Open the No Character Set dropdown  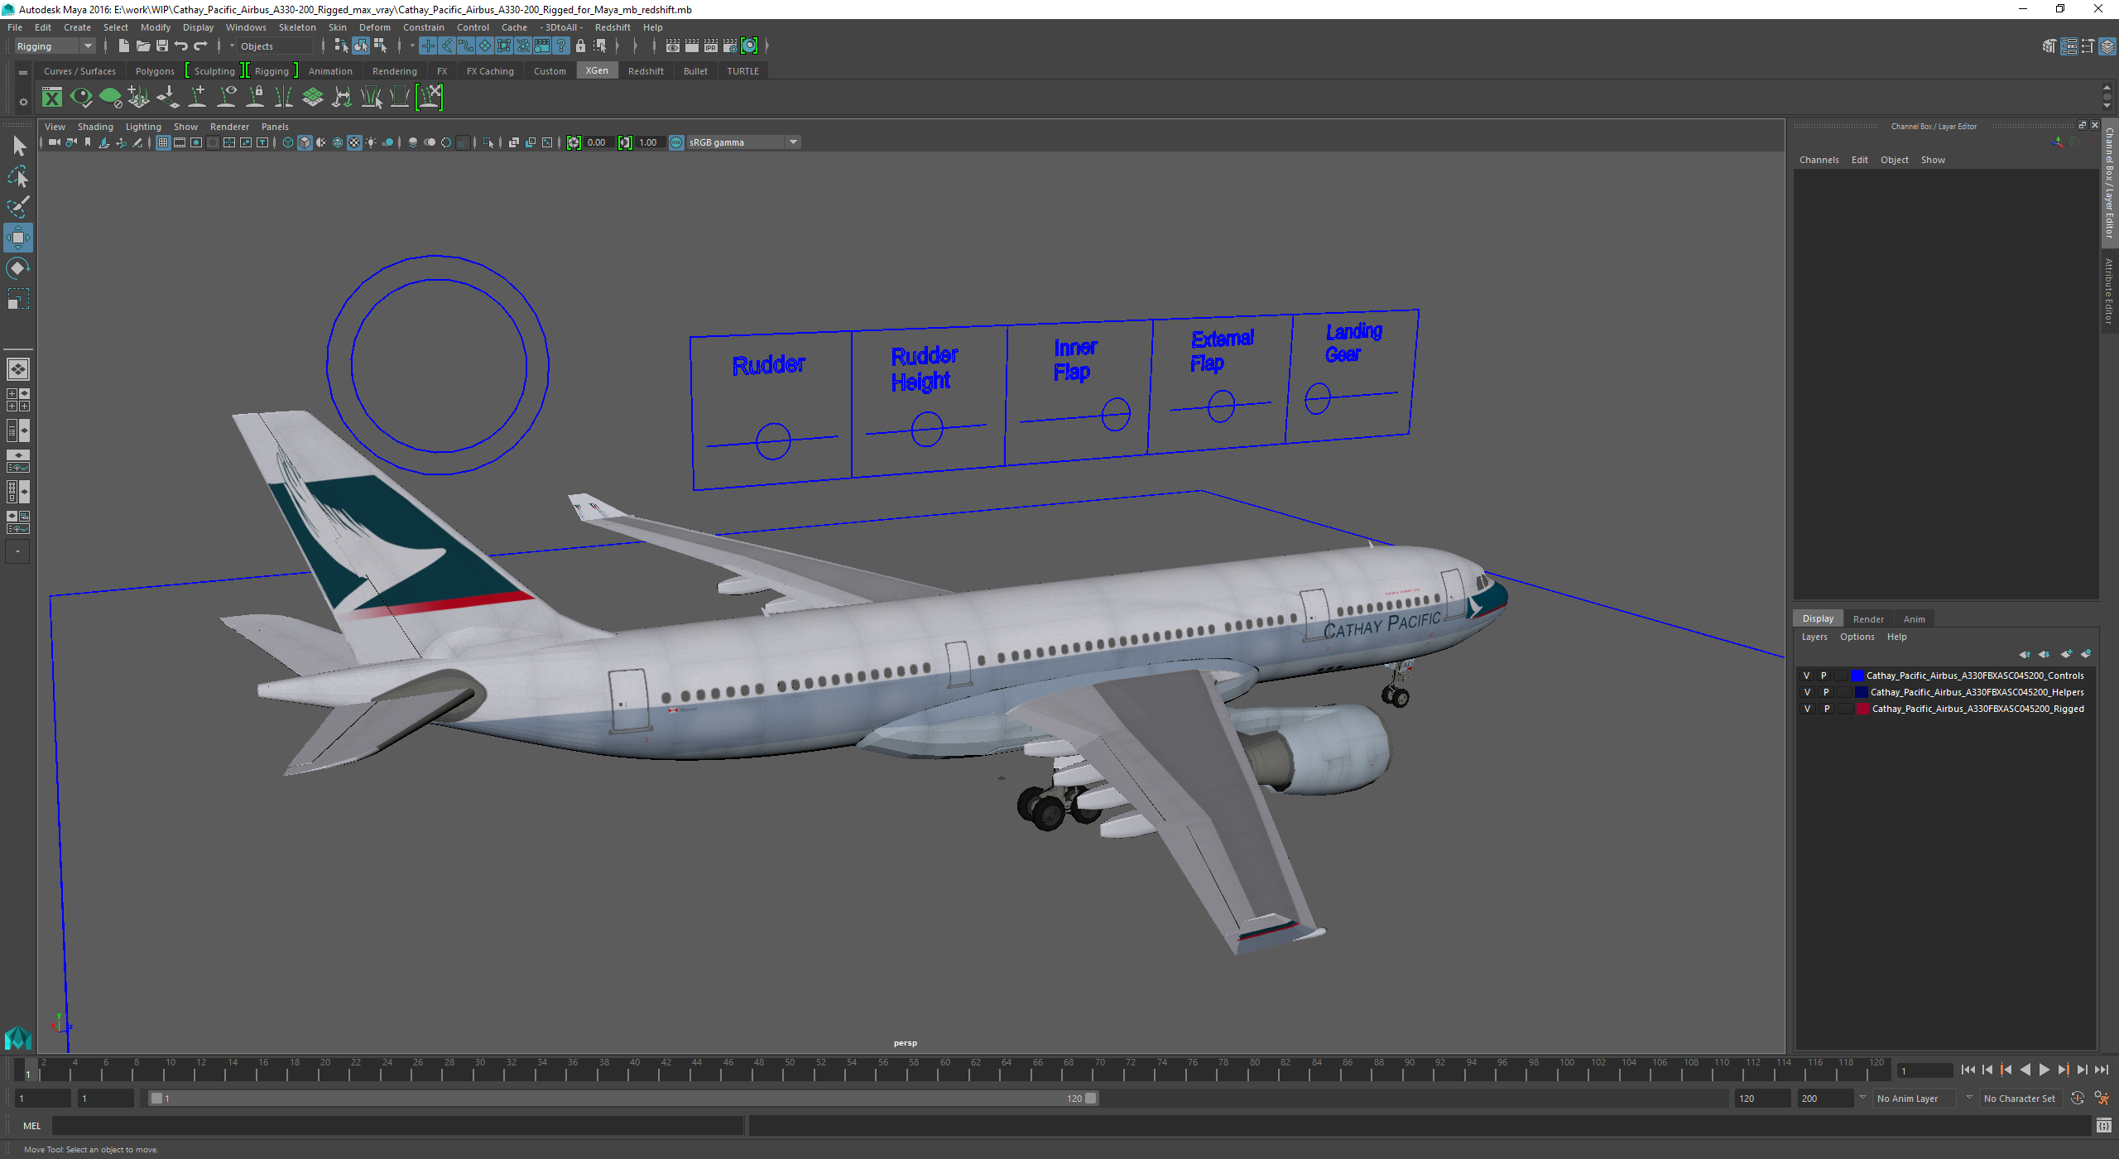click(2020, 1099)
